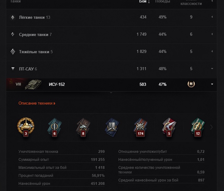Click the medal with count 8

pyautogui.click(x=83, y=126)
